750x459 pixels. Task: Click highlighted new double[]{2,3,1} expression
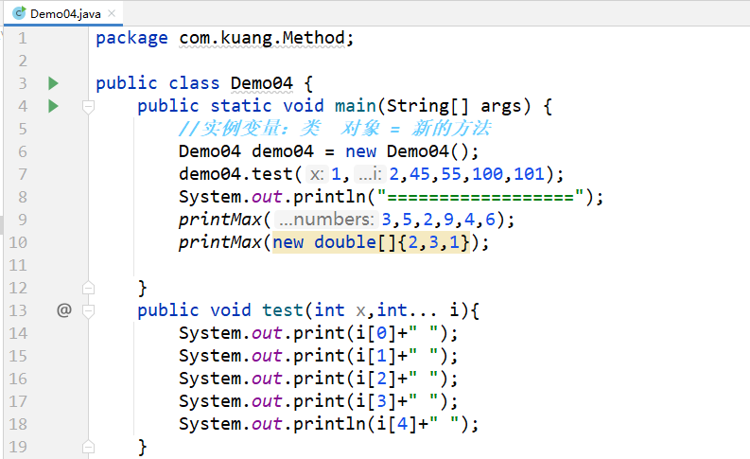371,242
